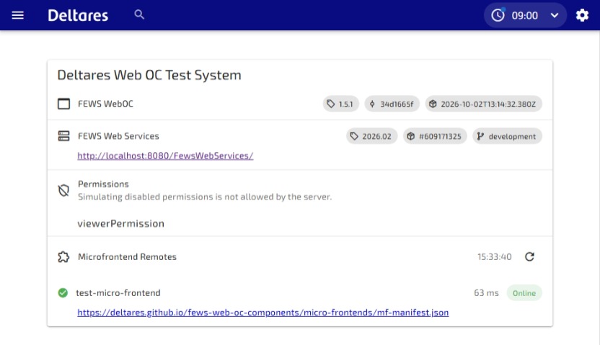Viewport: 600px width, 345px height.
Task: Click the Deltares Web OC Test System title
Action: coord(149,75)
